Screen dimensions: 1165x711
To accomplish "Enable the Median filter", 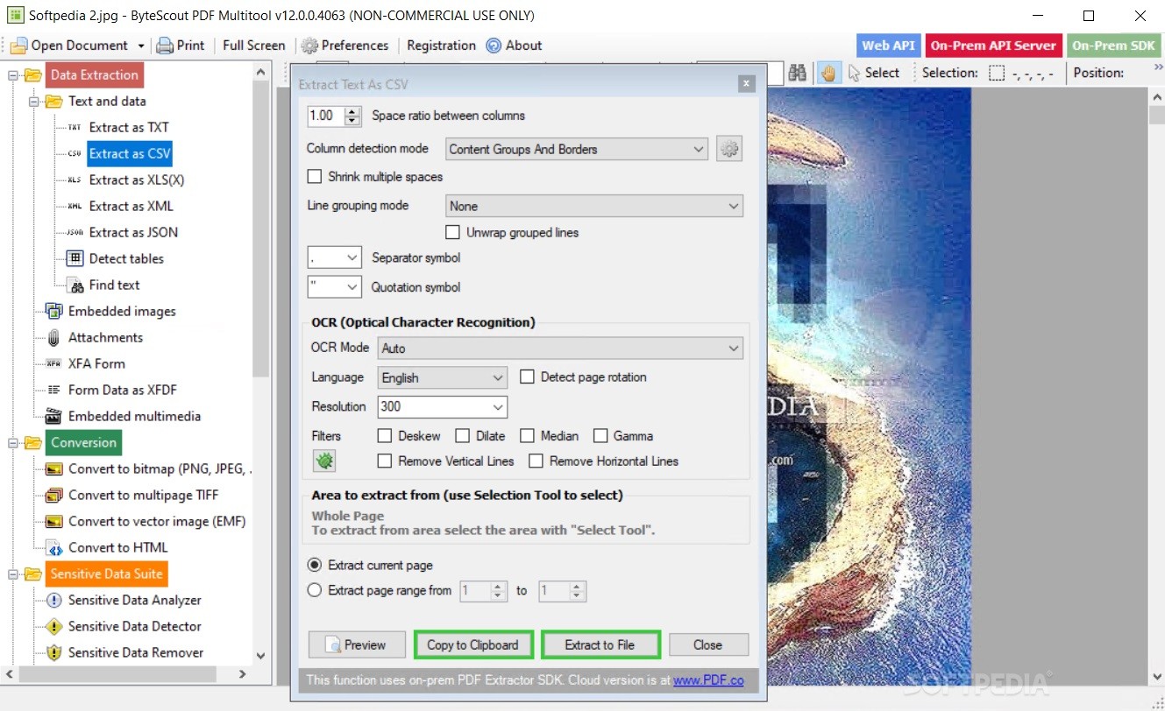I will 527,436.
